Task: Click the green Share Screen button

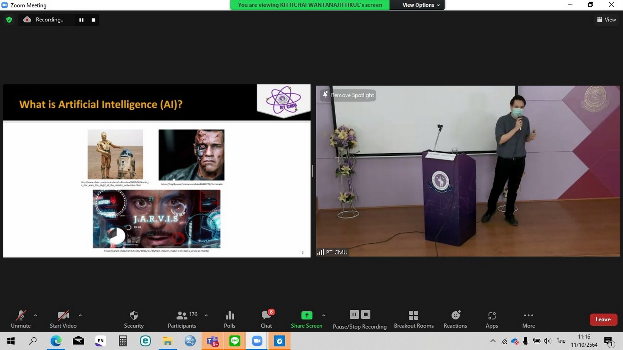Action: tap(306, 319)
